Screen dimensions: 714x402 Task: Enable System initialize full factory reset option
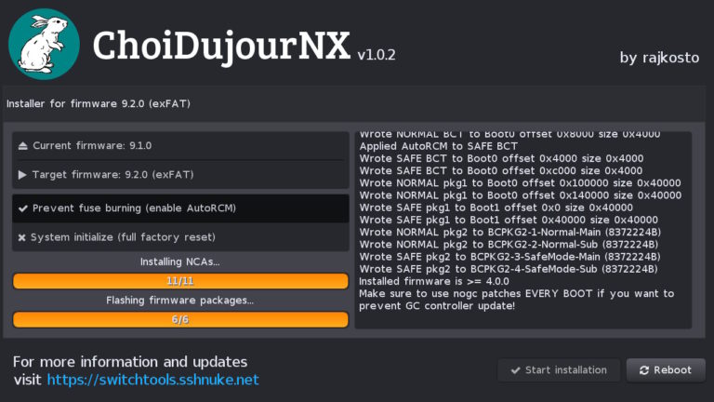point(180,237)
